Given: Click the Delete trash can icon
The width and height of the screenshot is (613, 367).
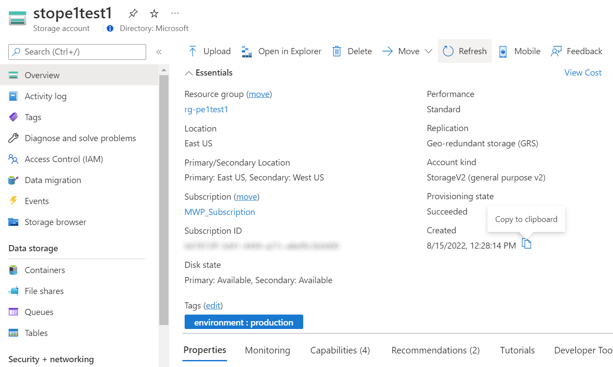Looking at the screenshot, I should click(x=336, y=51).
